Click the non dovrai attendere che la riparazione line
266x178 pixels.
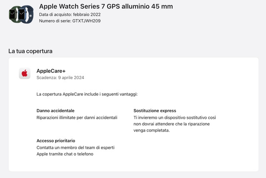[x=172, y=124]
